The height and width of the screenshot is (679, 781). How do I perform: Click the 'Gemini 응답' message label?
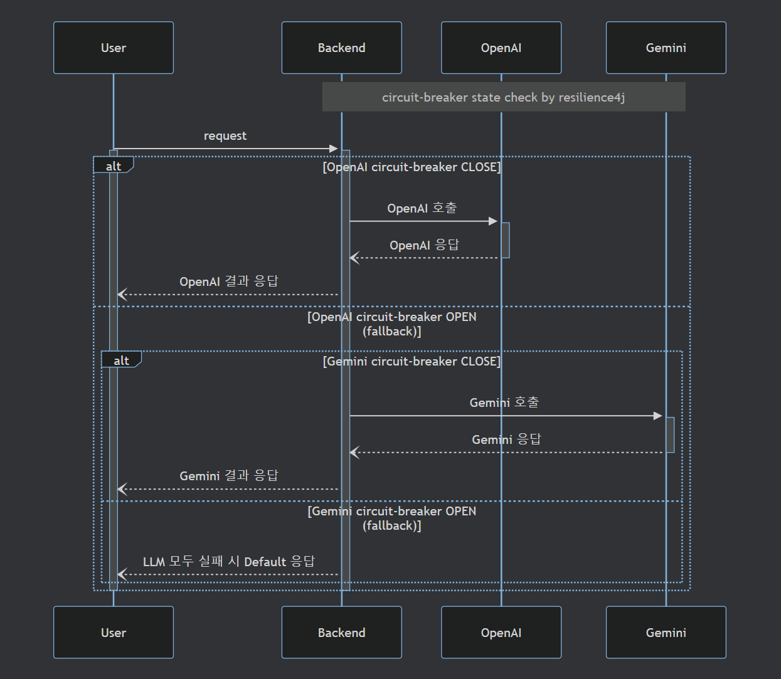[x=507, y=440]
